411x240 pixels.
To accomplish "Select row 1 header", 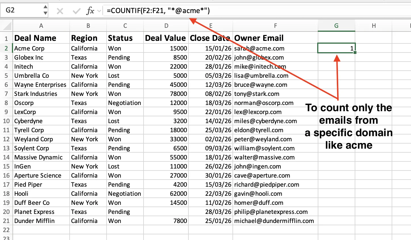I will coord(6,38).
